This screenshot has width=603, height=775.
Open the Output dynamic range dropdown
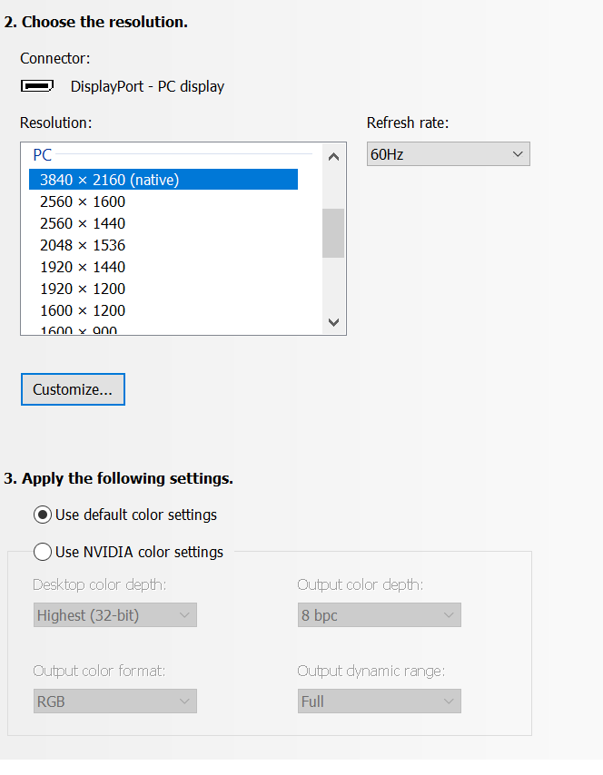coord(380,701)
